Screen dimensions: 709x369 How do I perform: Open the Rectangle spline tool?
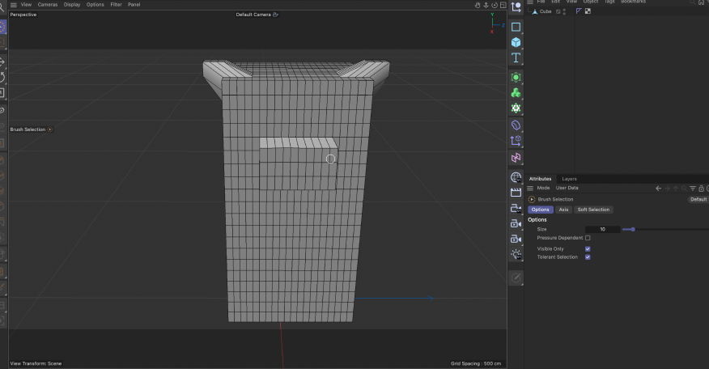click(x=516, y=27)
